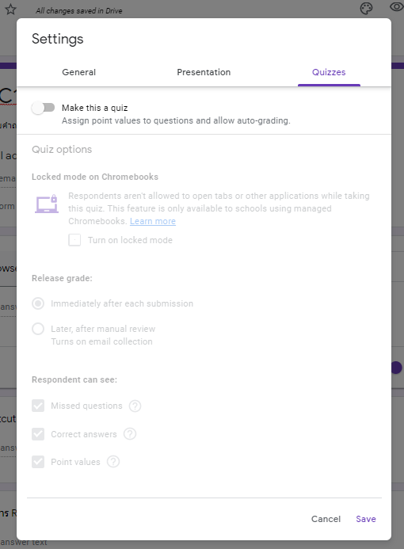
Task: Uncheck the Correct answers checkbox
Action: tap(38, 434)
